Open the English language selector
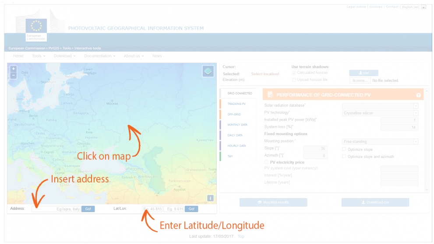The image size is (434, 244). click(x=413, y=7)
